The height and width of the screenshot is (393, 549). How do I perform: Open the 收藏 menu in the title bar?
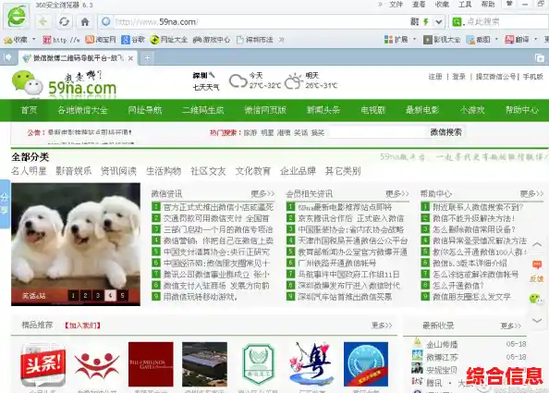442,5
